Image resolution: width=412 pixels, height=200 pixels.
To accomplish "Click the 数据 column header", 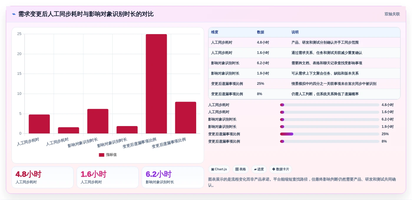I will 261,32.
